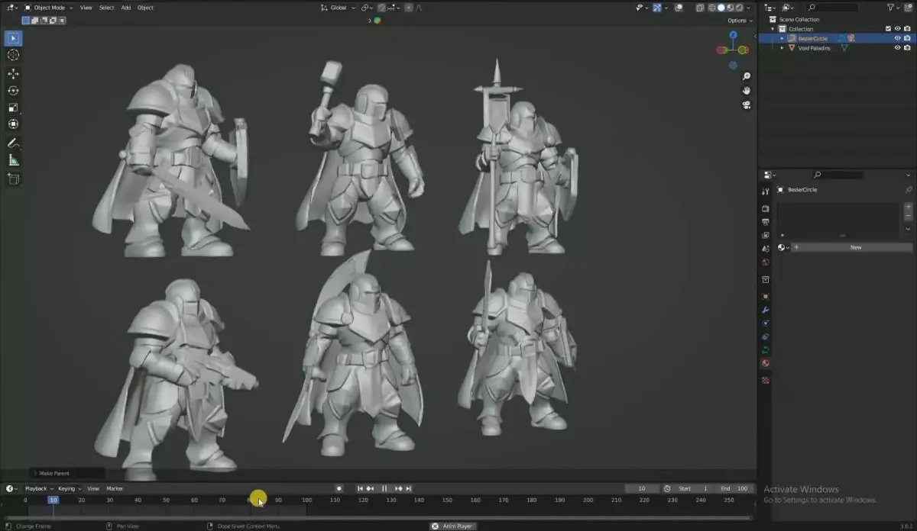Open Global transform orientation dropdown
The height and width of the screenshot is (531, 917).
pos(337,8)
